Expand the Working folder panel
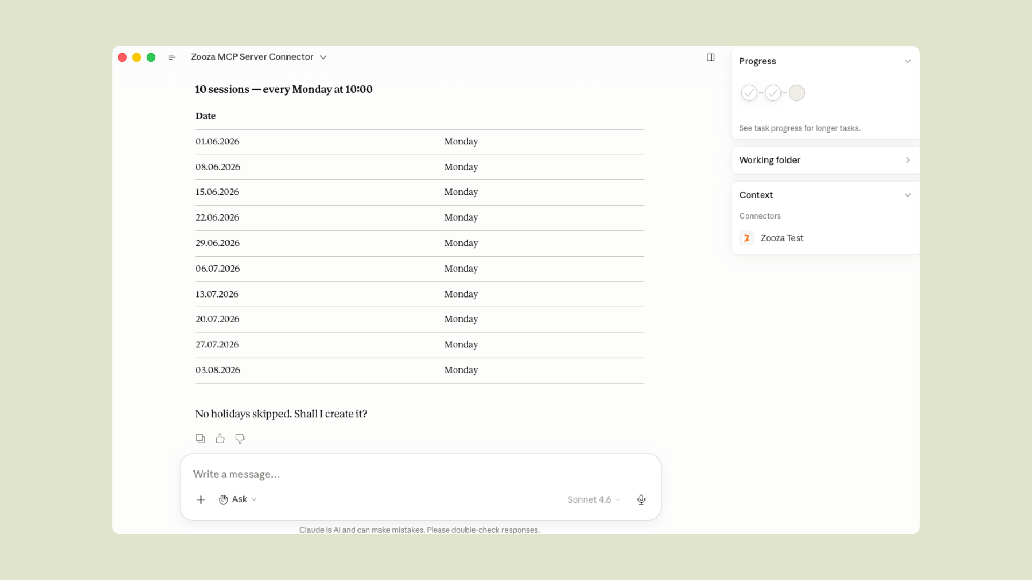Screen dimensions: 1032x580 point(908,160)
